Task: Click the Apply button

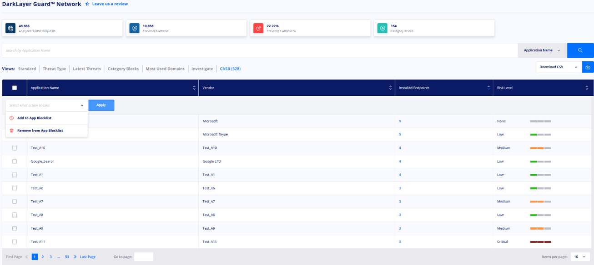Action: click(101, 105)
